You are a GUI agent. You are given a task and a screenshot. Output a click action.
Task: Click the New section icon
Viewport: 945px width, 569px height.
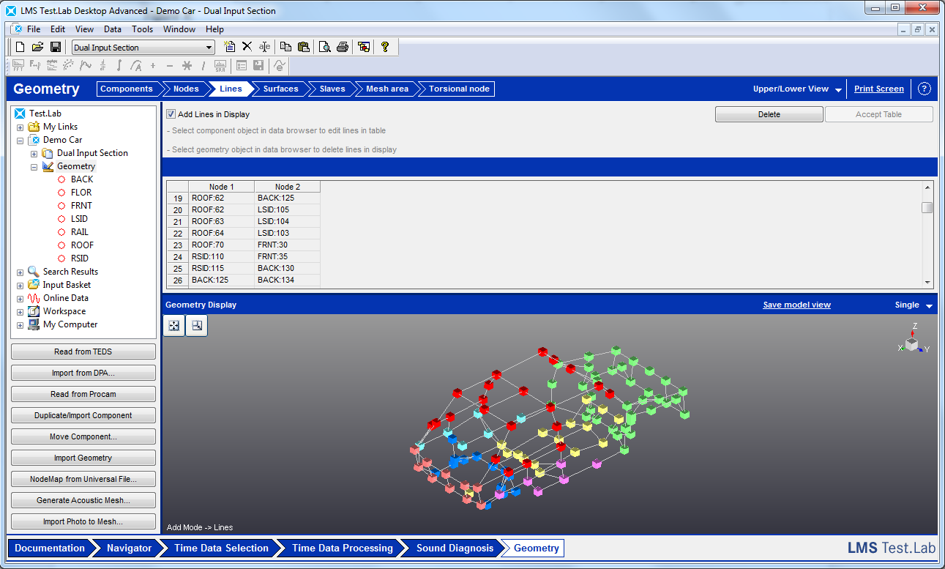(230, 47)
